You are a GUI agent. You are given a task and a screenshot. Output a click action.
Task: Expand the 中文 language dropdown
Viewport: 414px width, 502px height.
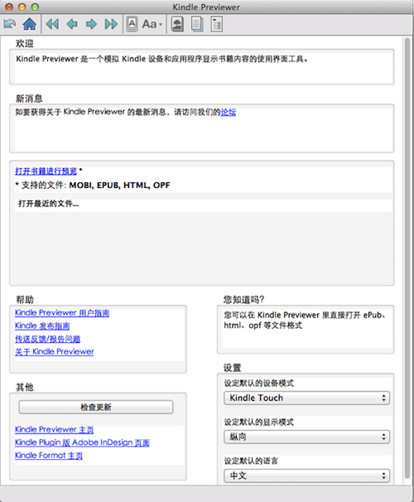[306, 475]
